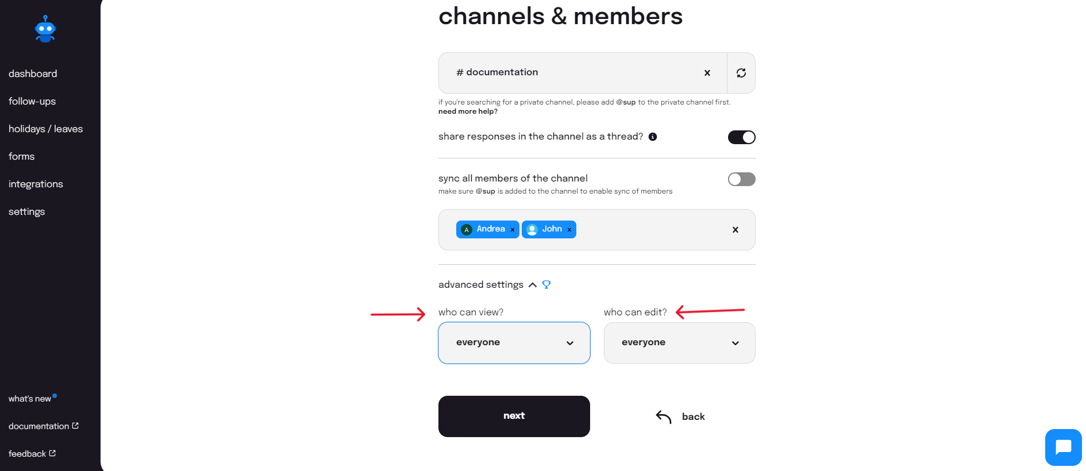The height and width of the screenshot is (471, 1086).
Task: Open the chat bubble widget in the corner
Action: tap(1062, 447)
